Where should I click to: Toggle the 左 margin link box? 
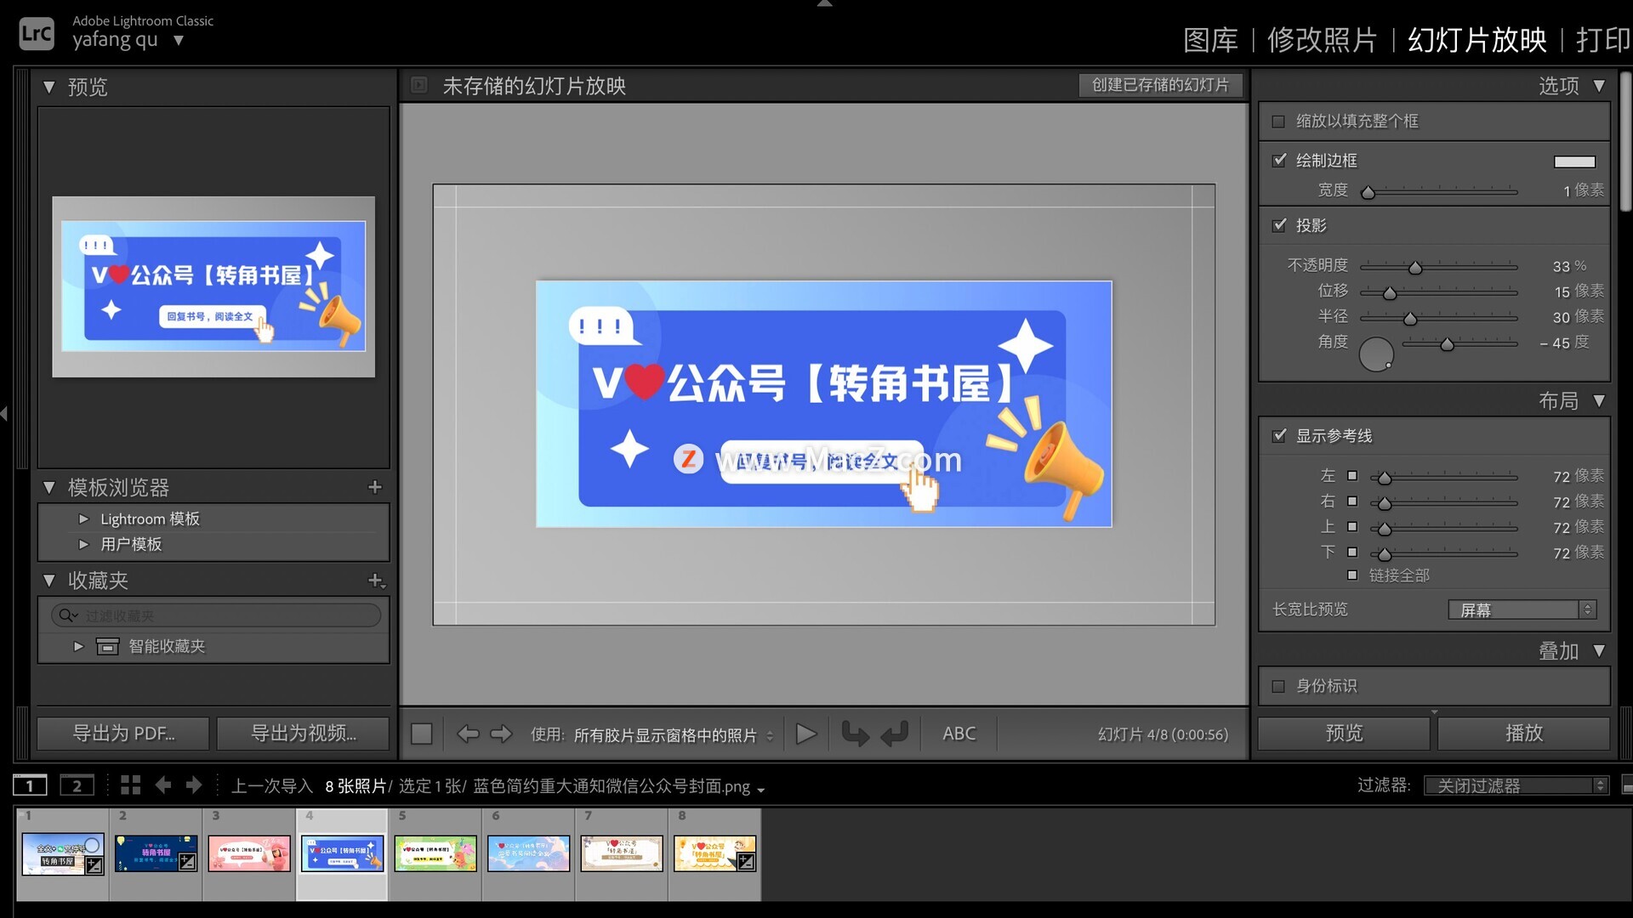click(x=1352, y=476)
